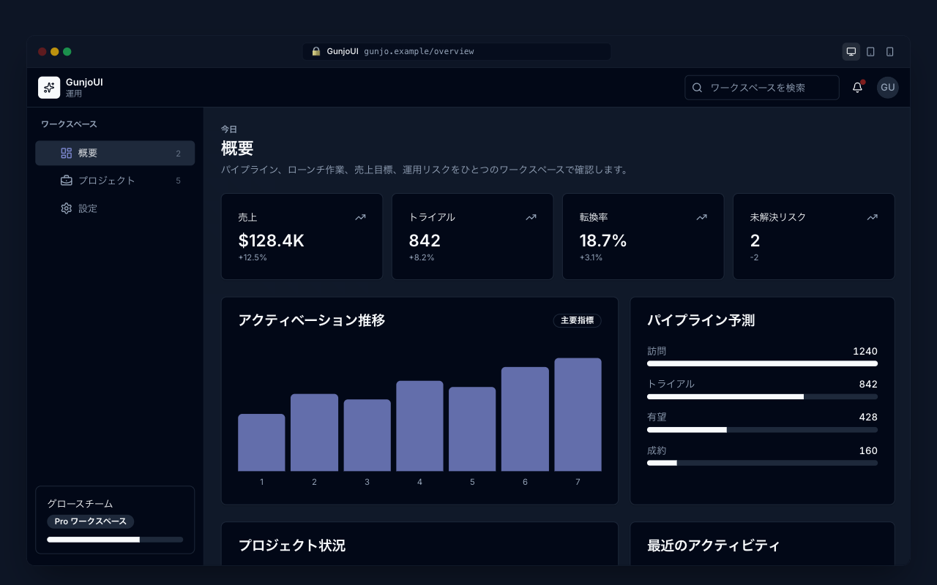This screenshot has width=937, height=585.
Task: Click chart bar labeled 4
Action: (419, 426)
